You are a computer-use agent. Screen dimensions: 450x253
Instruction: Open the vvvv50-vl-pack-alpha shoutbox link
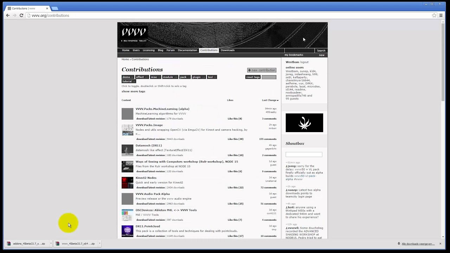click(301, 177)
